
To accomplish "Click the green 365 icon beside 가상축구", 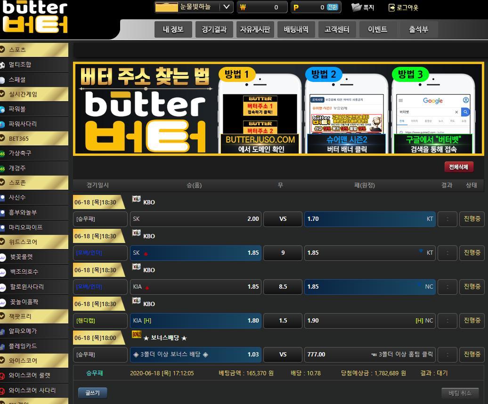I will [x=2, y=154].
